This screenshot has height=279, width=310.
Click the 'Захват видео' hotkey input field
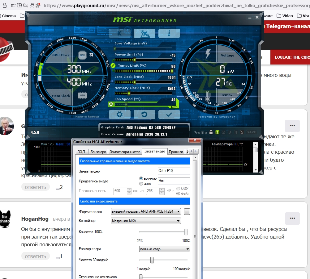(x=174, y=171)
